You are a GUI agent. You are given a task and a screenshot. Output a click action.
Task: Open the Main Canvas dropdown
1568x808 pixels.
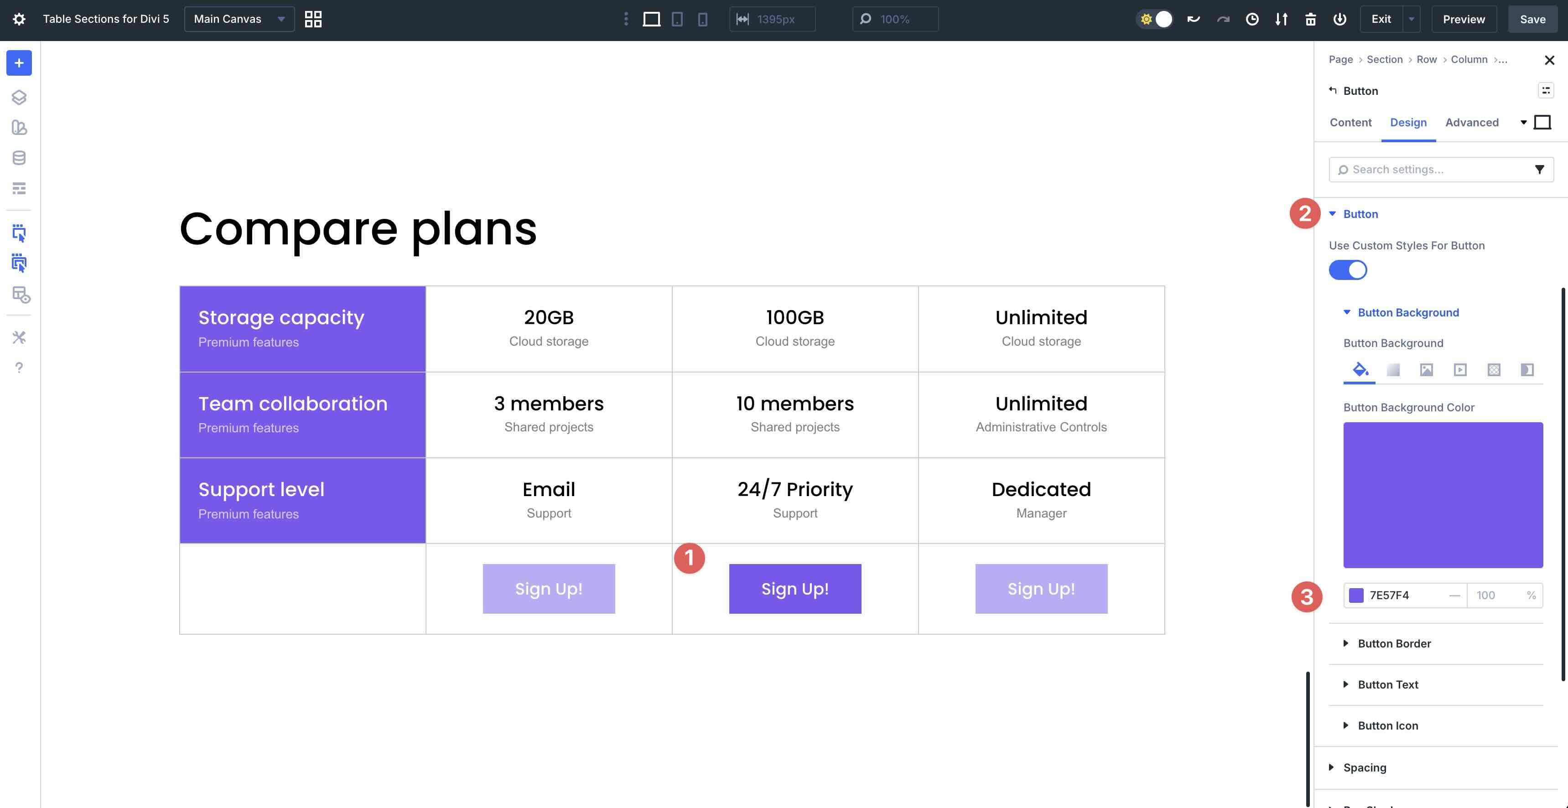coord(239,19)
